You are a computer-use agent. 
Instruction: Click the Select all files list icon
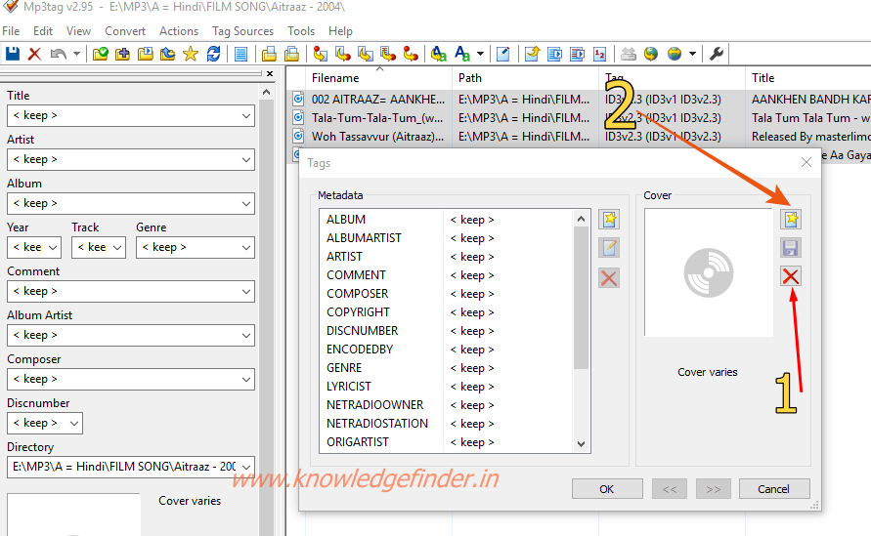(x=240, y=54)
